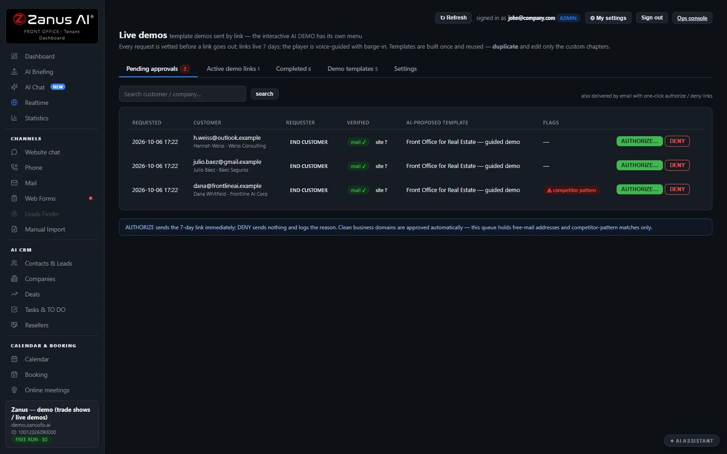Open My settings
Viewport: 727px width, 454px height.
click(608, 18)
